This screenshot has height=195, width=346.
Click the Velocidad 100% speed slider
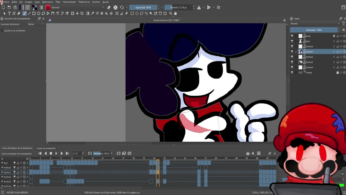click(x=101, y=154)
